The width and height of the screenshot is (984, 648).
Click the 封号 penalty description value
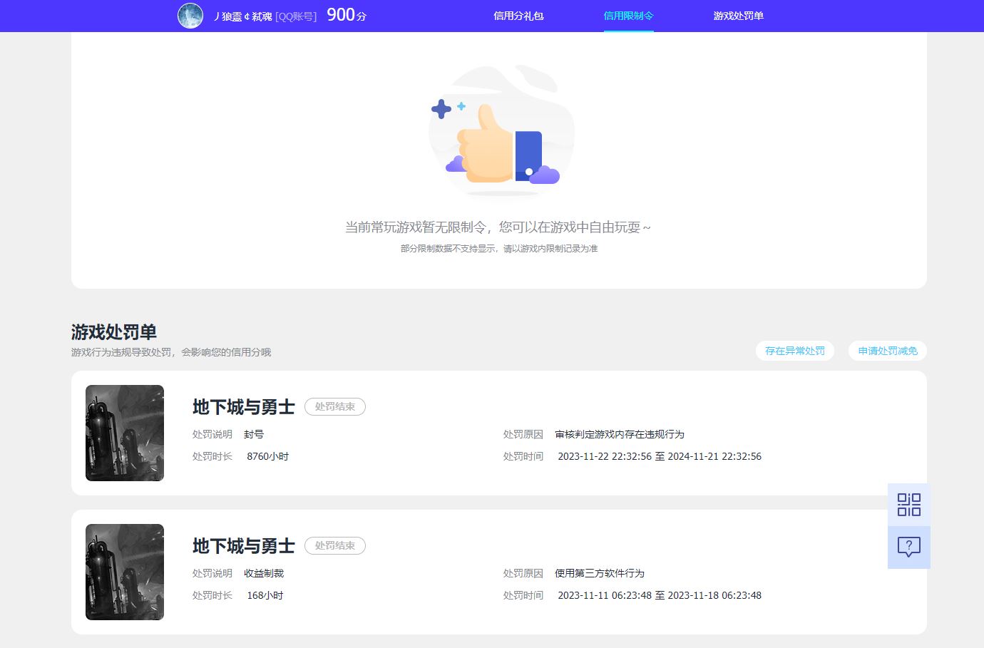[x=254, y=434]
